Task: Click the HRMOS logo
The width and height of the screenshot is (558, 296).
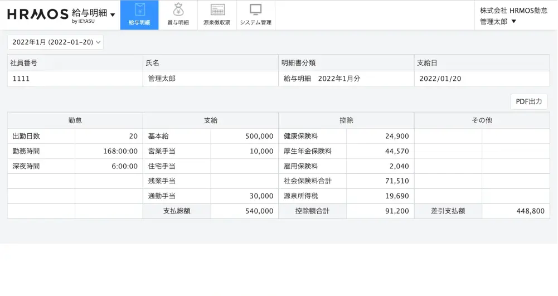Action: point(38,14)
